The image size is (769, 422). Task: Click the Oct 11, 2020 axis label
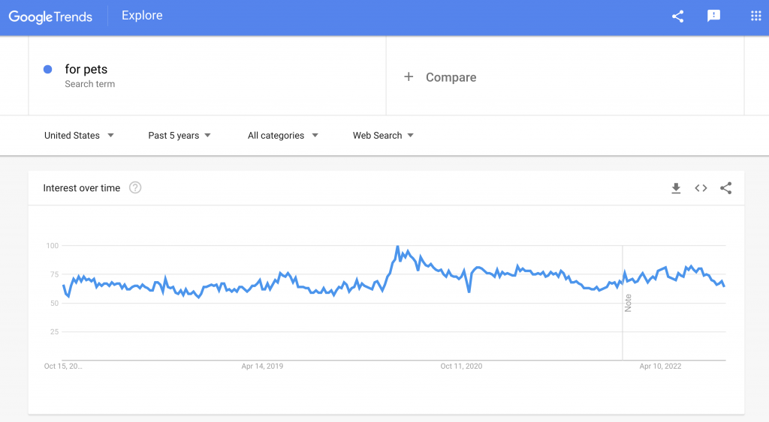(x=461, y=367)
